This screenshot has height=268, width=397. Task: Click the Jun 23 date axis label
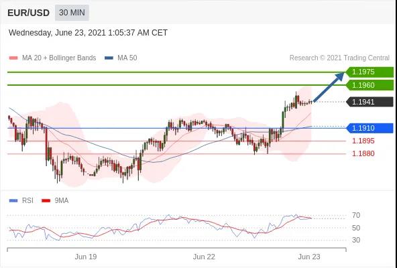click(x=309, y=257)
